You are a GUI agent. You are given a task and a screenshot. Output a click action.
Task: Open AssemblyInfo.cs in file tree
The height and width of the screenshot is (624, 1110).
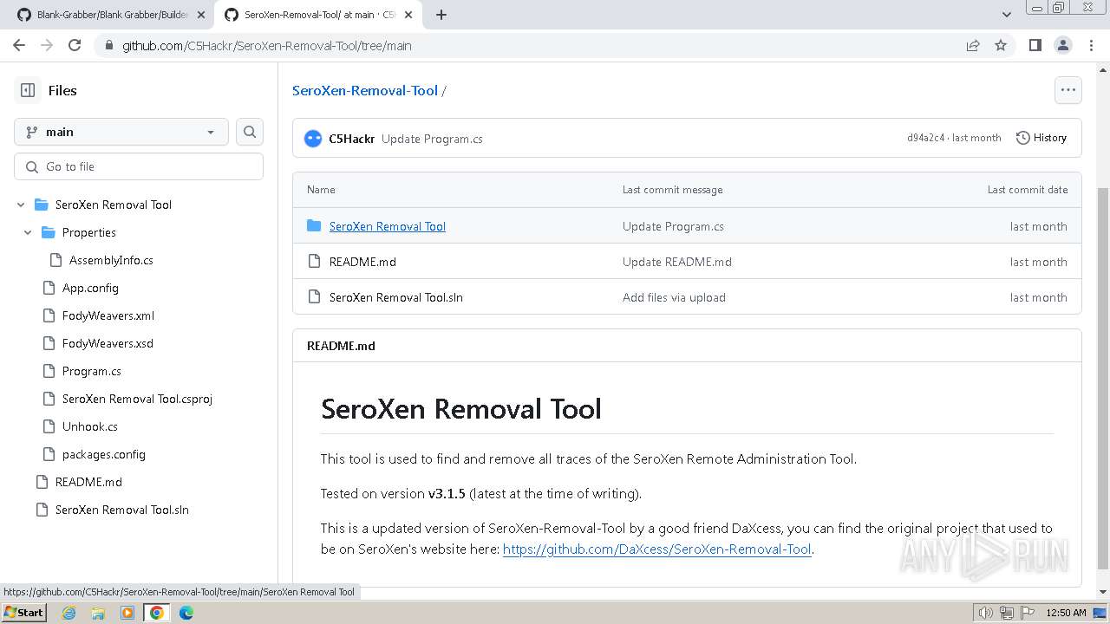point(111,260)
